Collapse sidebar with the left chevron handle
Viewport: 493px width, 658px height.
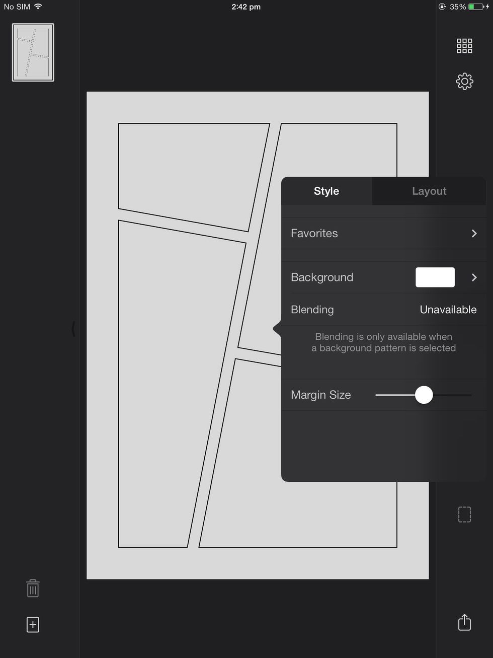coord(73,329)
